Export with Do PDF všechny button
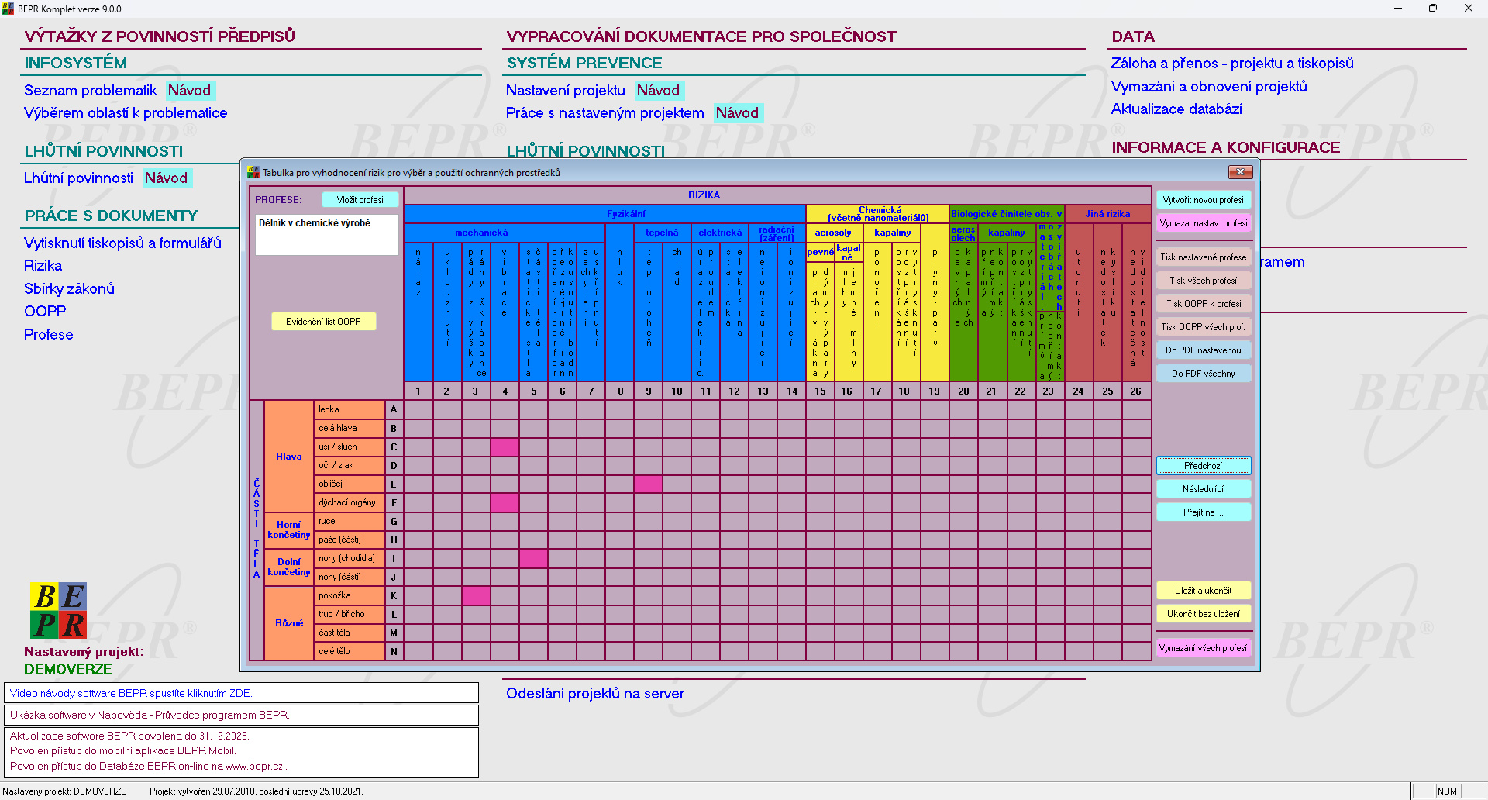Viewport: 1488px width, 800px height. pos(1204,374)
